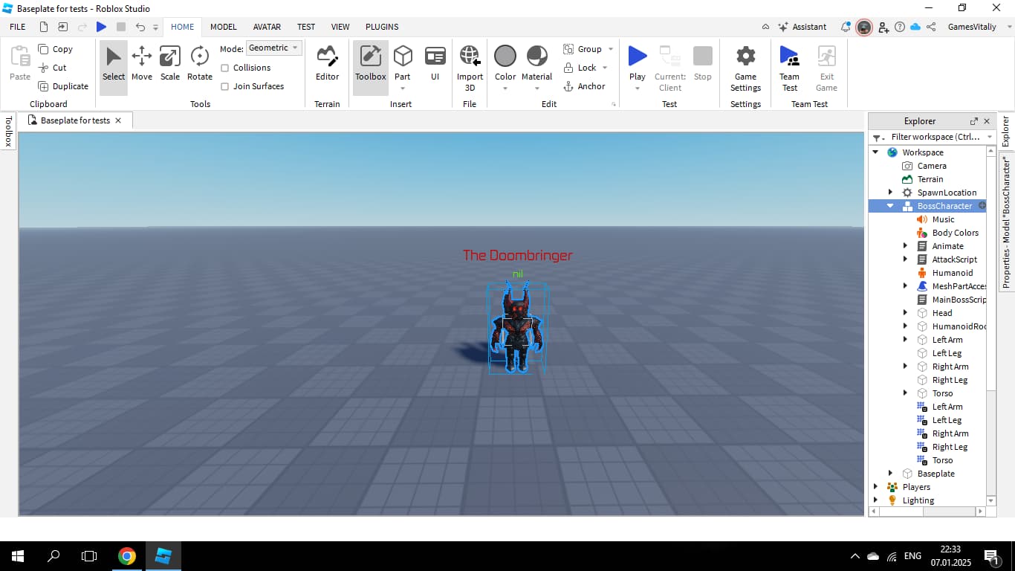Image resolution: width=1015 pixels, height=571 pixels.
Task: Open the UI insert tool
Action: pos(435,63)
